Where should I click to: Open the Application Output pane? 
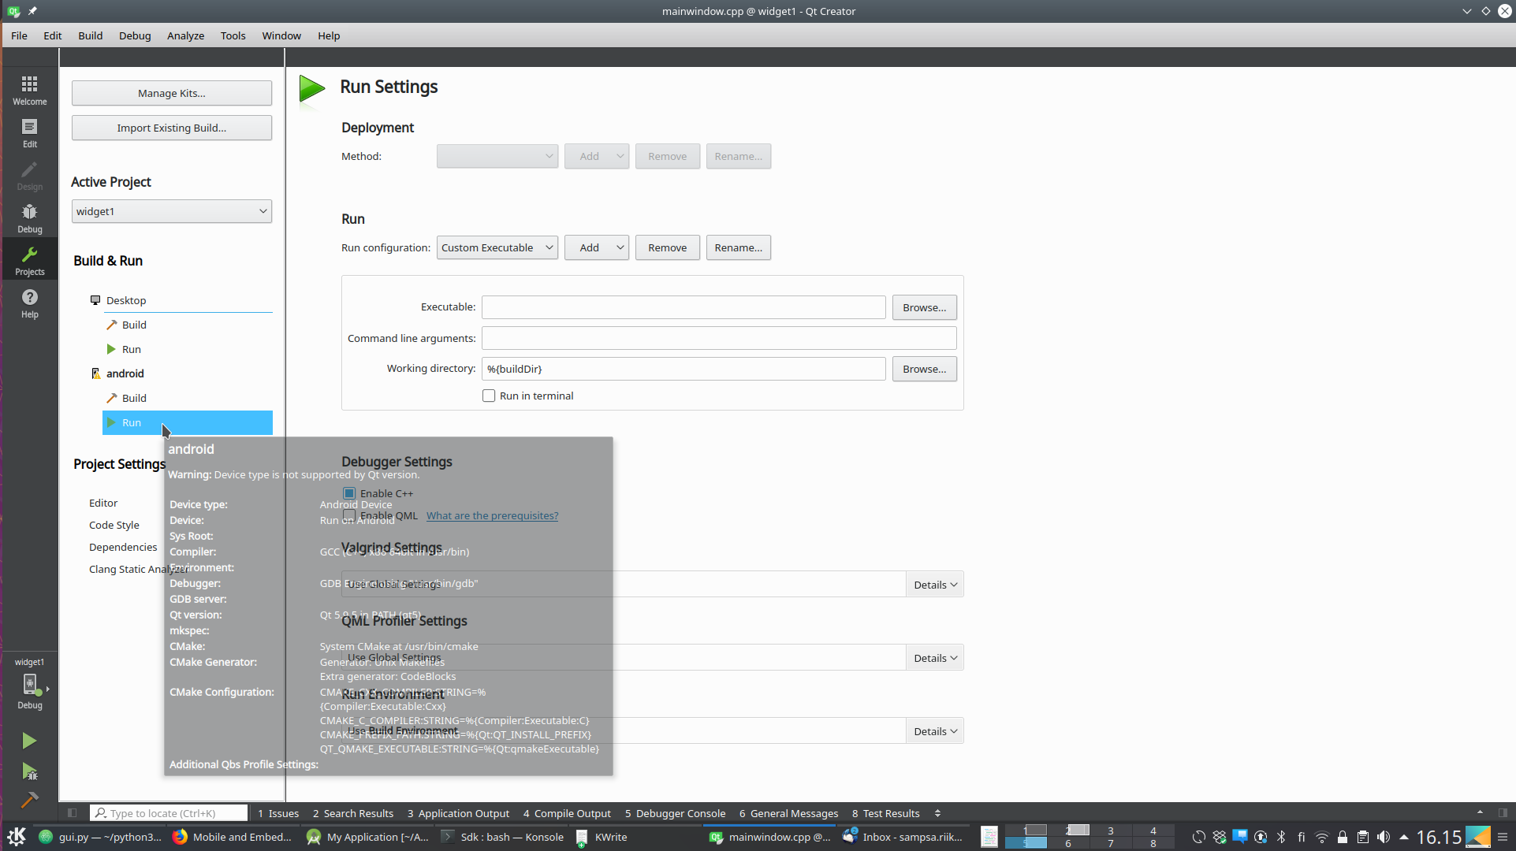458,813
